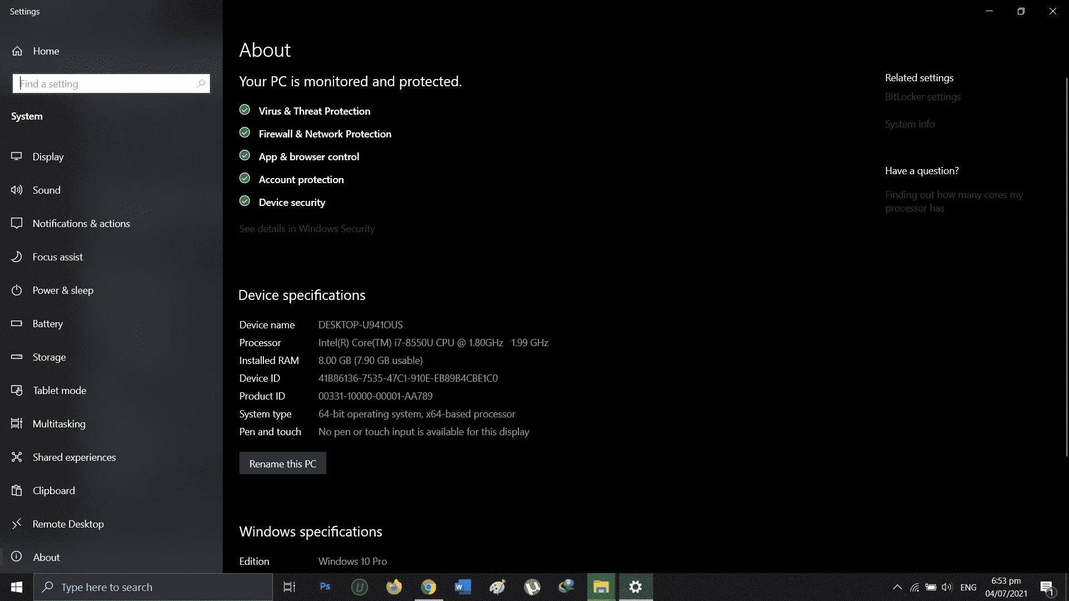Open System info link

click(910, 124)
